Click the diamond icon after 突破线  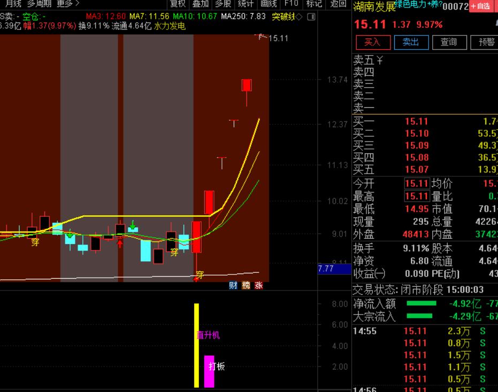tap(299, 17)
